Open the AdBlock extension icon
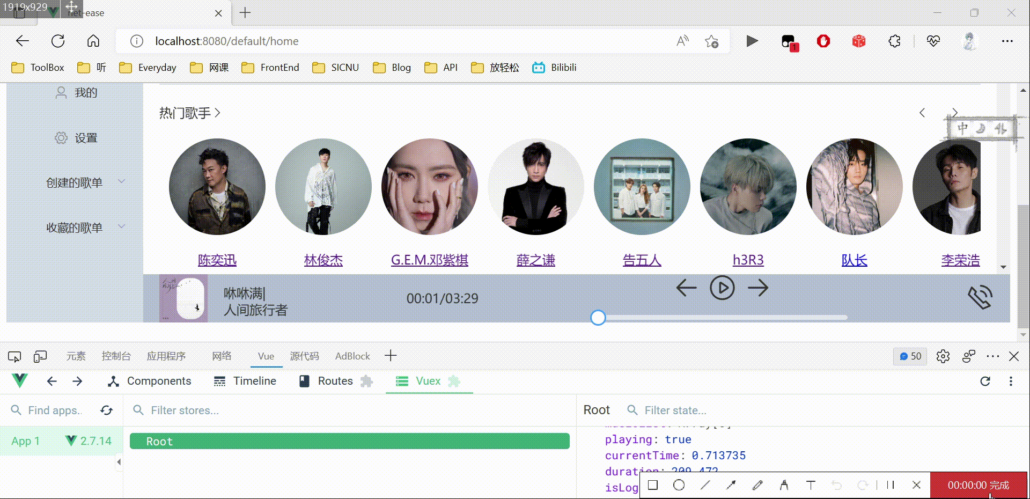 823,41
